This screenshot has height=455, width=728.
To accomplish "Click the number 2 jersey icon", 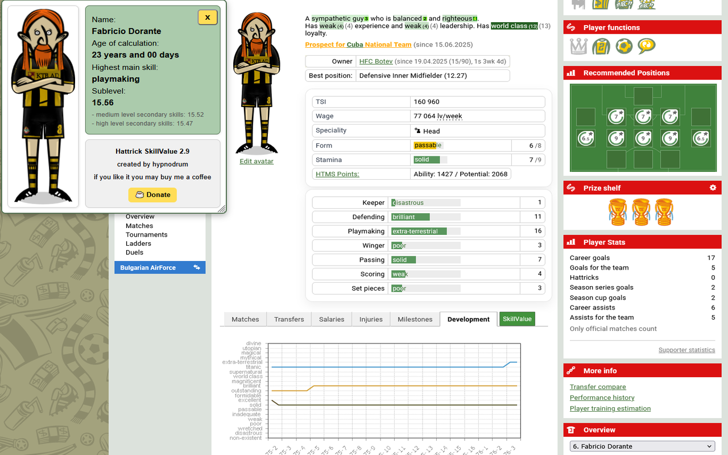I will click(x=601, y=46).
